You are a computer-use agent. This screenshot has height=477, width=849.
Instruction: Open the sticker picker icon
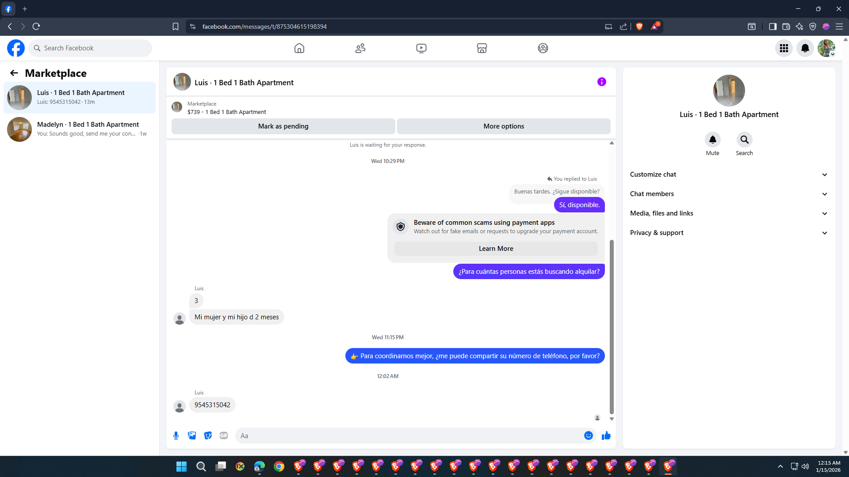pos(208,435)
